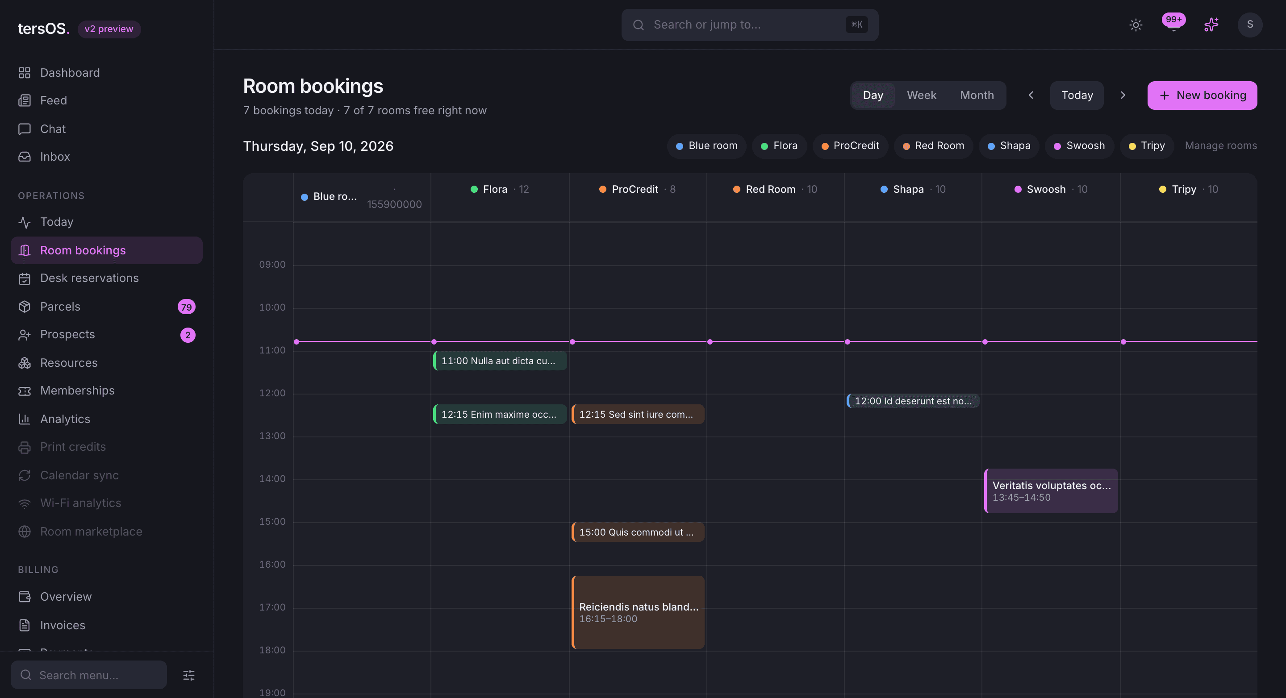Go to the previous day chevron
This screenshot has height=698, width=1286.
1031,96
